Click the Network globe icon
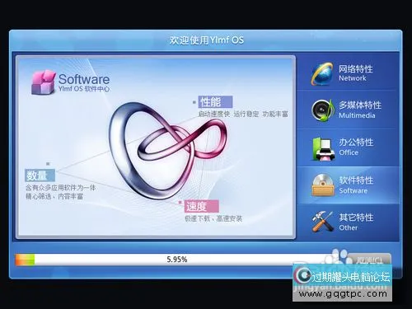This screenshot has width=412, height=309. (x=322, y=73)
